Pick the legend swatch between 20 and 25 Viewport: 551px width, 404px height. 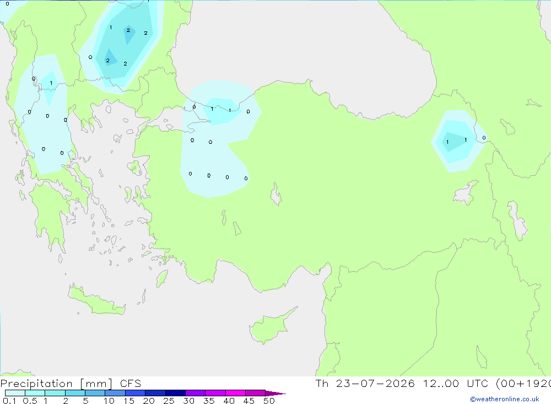tap(155, 393)
